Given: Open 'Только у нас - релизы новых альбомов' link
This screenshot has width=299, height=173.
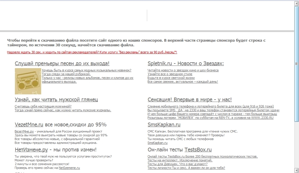Looking at the screenshot, I should click(88, 80).
